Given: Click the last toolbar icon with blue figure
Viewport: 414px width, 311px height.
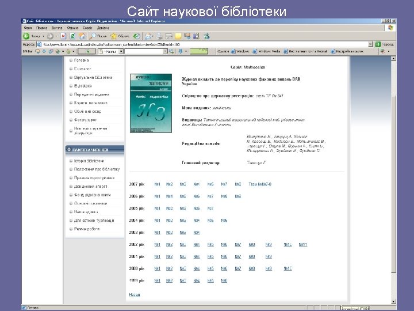Looking at the screenshot, I should pyautogui.click(x=206, y=36).
